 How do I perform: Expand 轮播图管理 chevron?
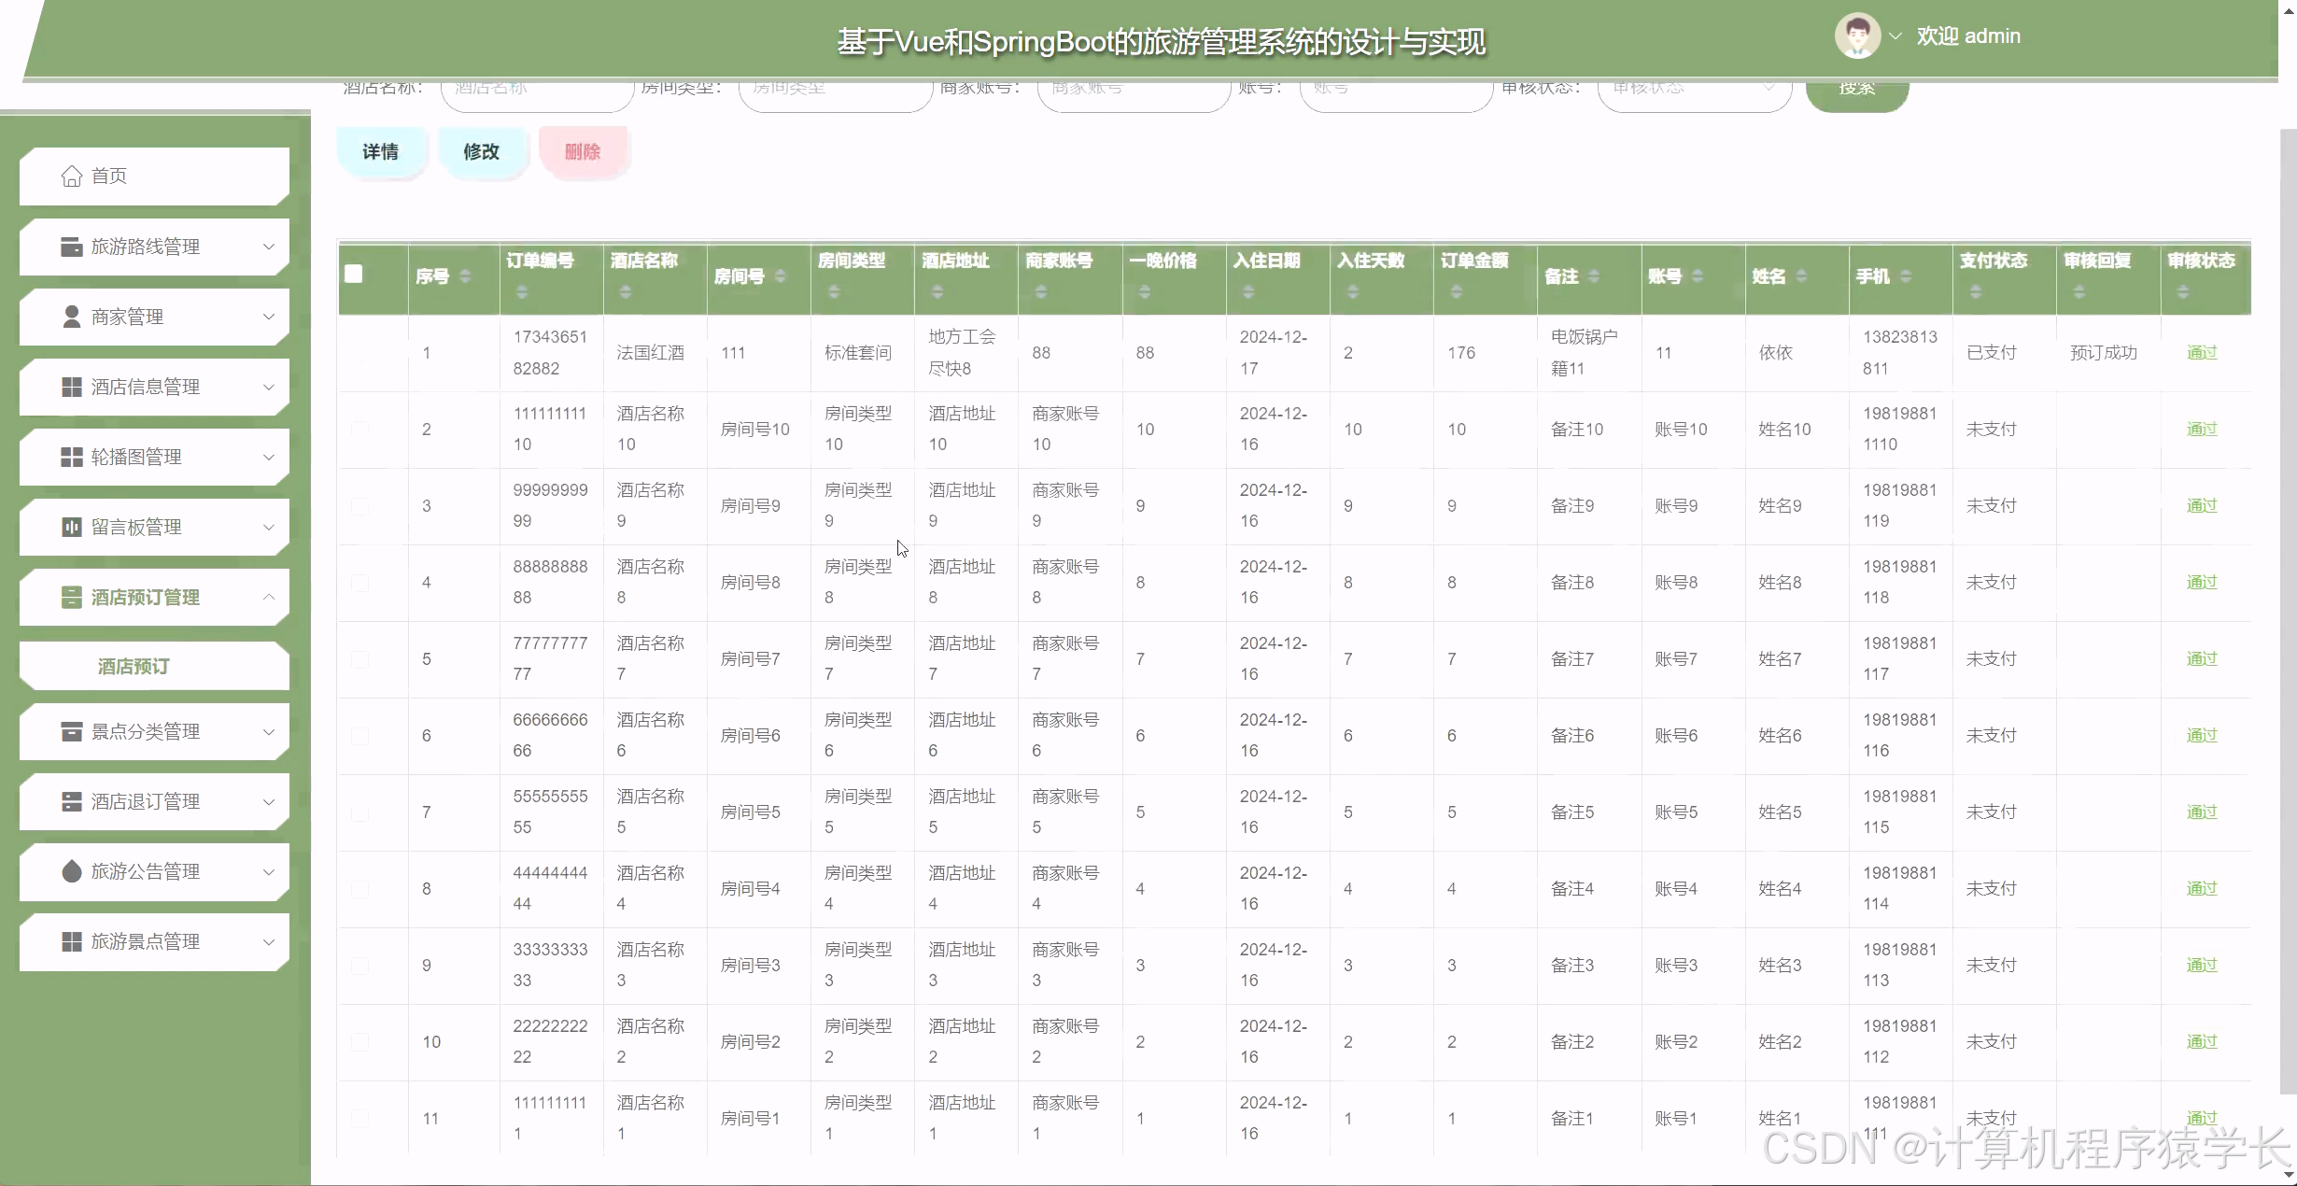point(269,457)
